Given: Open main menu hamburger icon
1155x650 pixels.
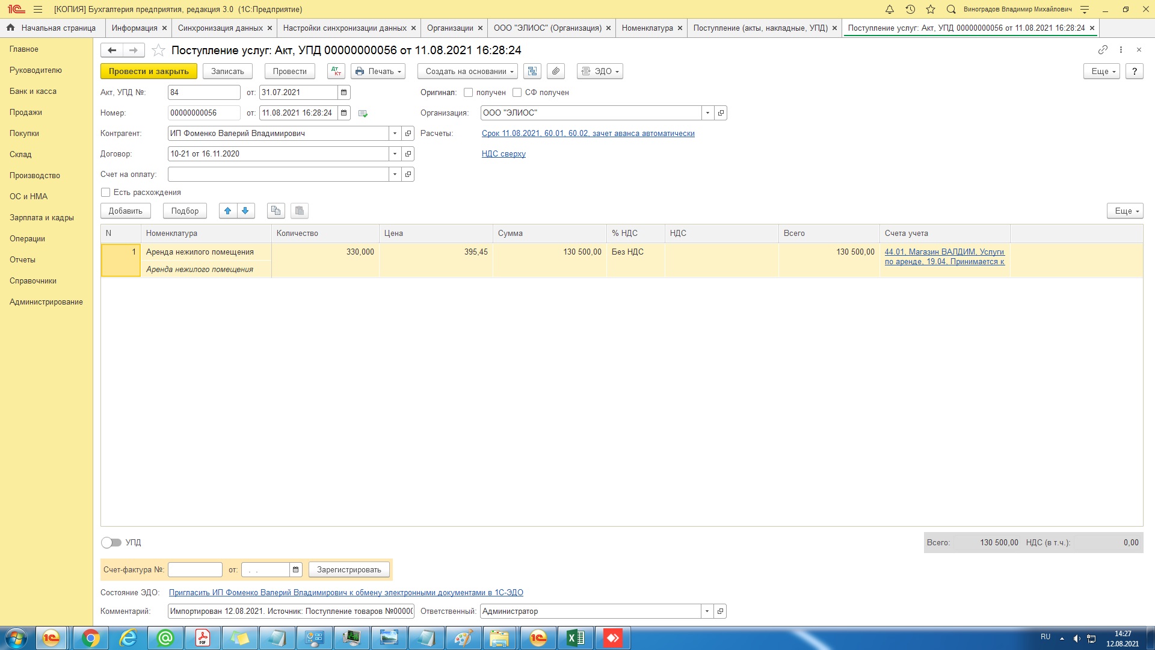Looking at the screenshot, I should [38, 10].
